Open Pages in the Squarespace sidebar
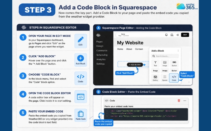 tap(100, 42)
